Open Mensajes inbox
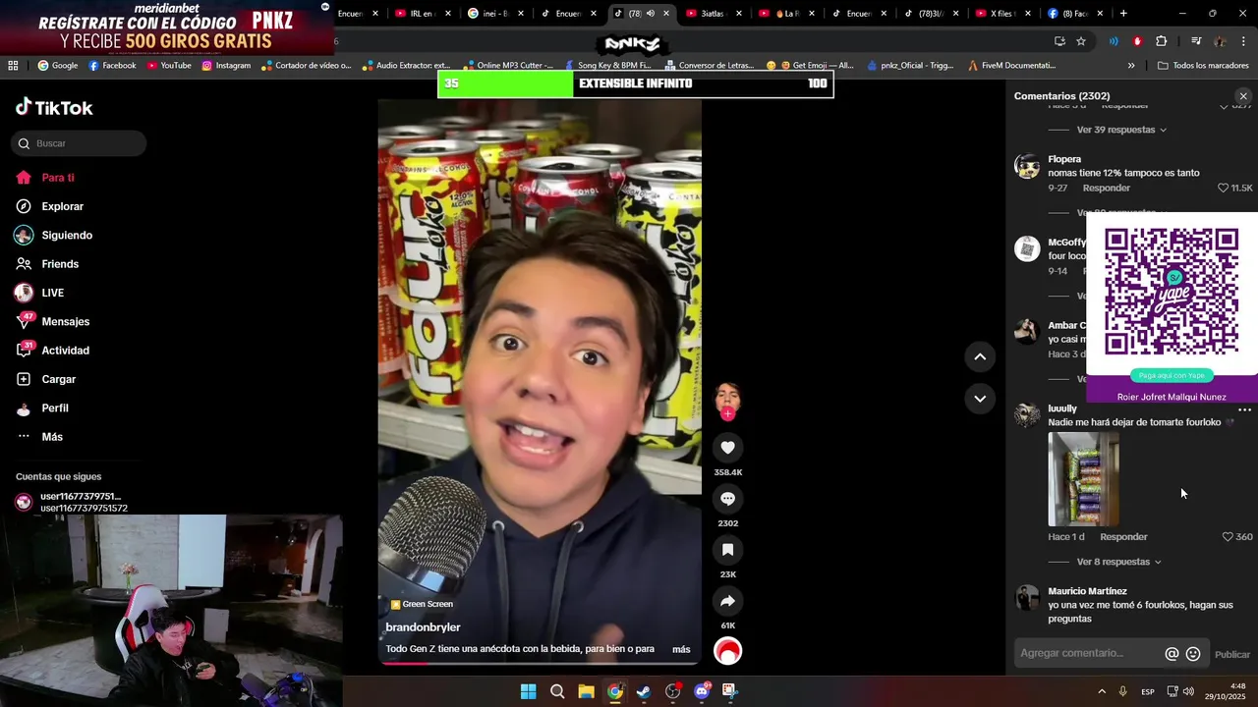This screenshot has height=707, width=1258. [53, 322]
